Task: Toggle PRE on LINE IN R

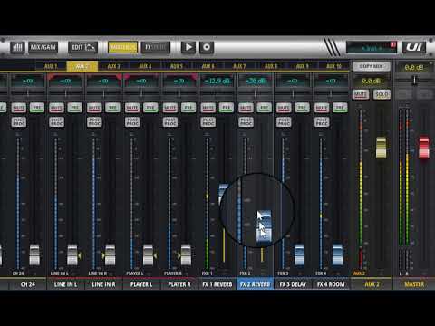Action: pos(112,108)
